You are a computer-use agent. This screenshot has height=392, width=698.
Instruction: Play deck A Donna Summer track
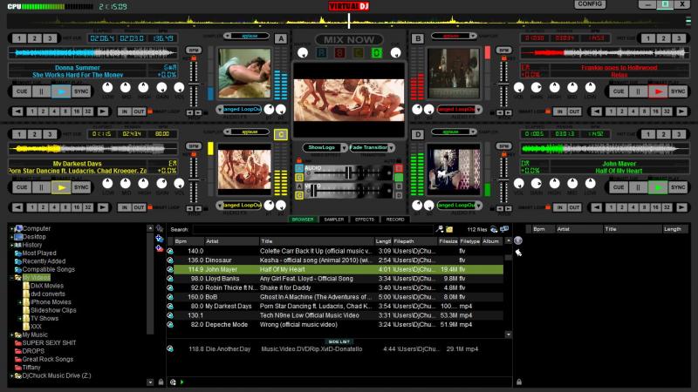tap(61, 91)
